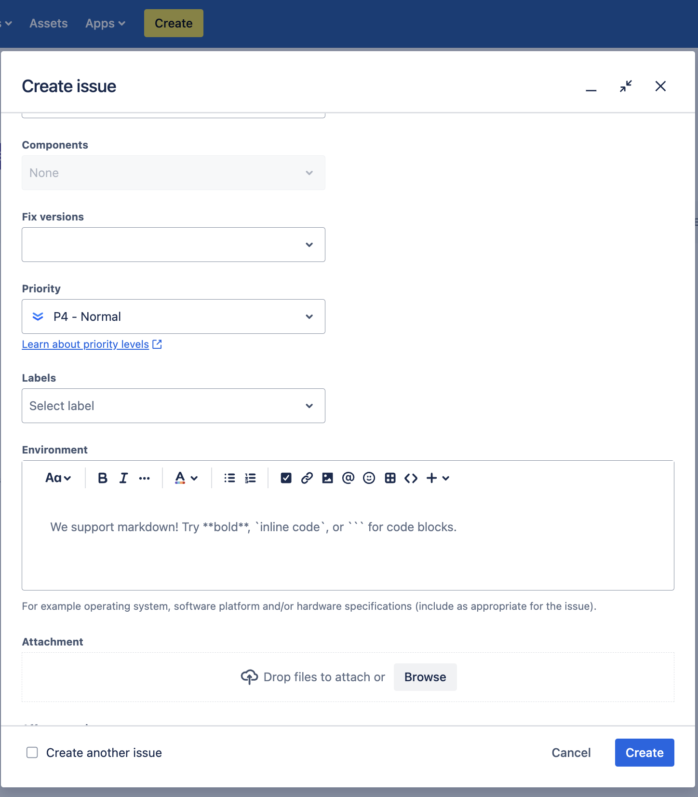Mention a user with the @ icon
The height and width of the screenshot is (797, 698).
(x=348, y=478)
